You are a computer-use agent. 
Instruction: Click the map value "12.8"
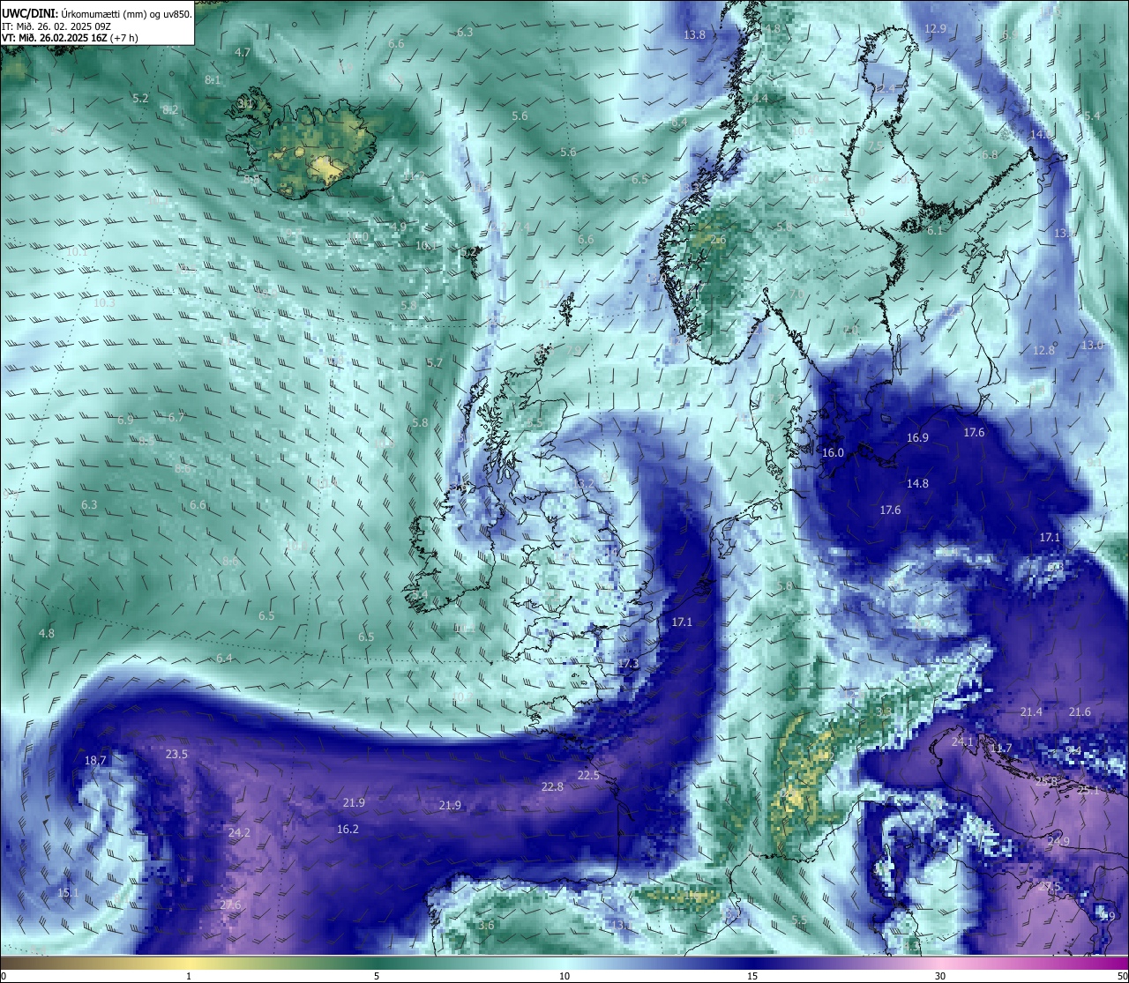pos(1043,351)
